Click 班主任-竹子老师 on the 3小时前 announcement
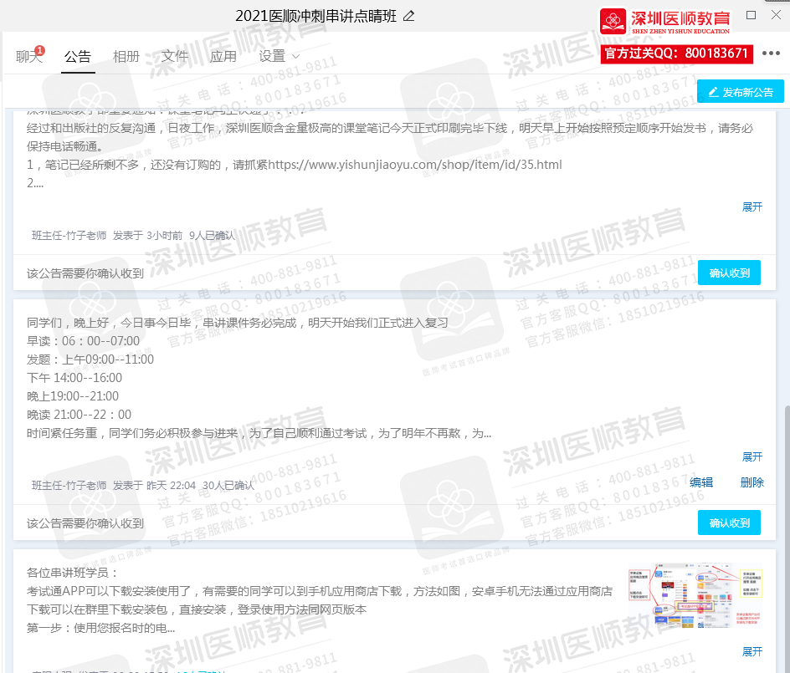This screenshot has height=673, width=790. (x=69, y=236)
